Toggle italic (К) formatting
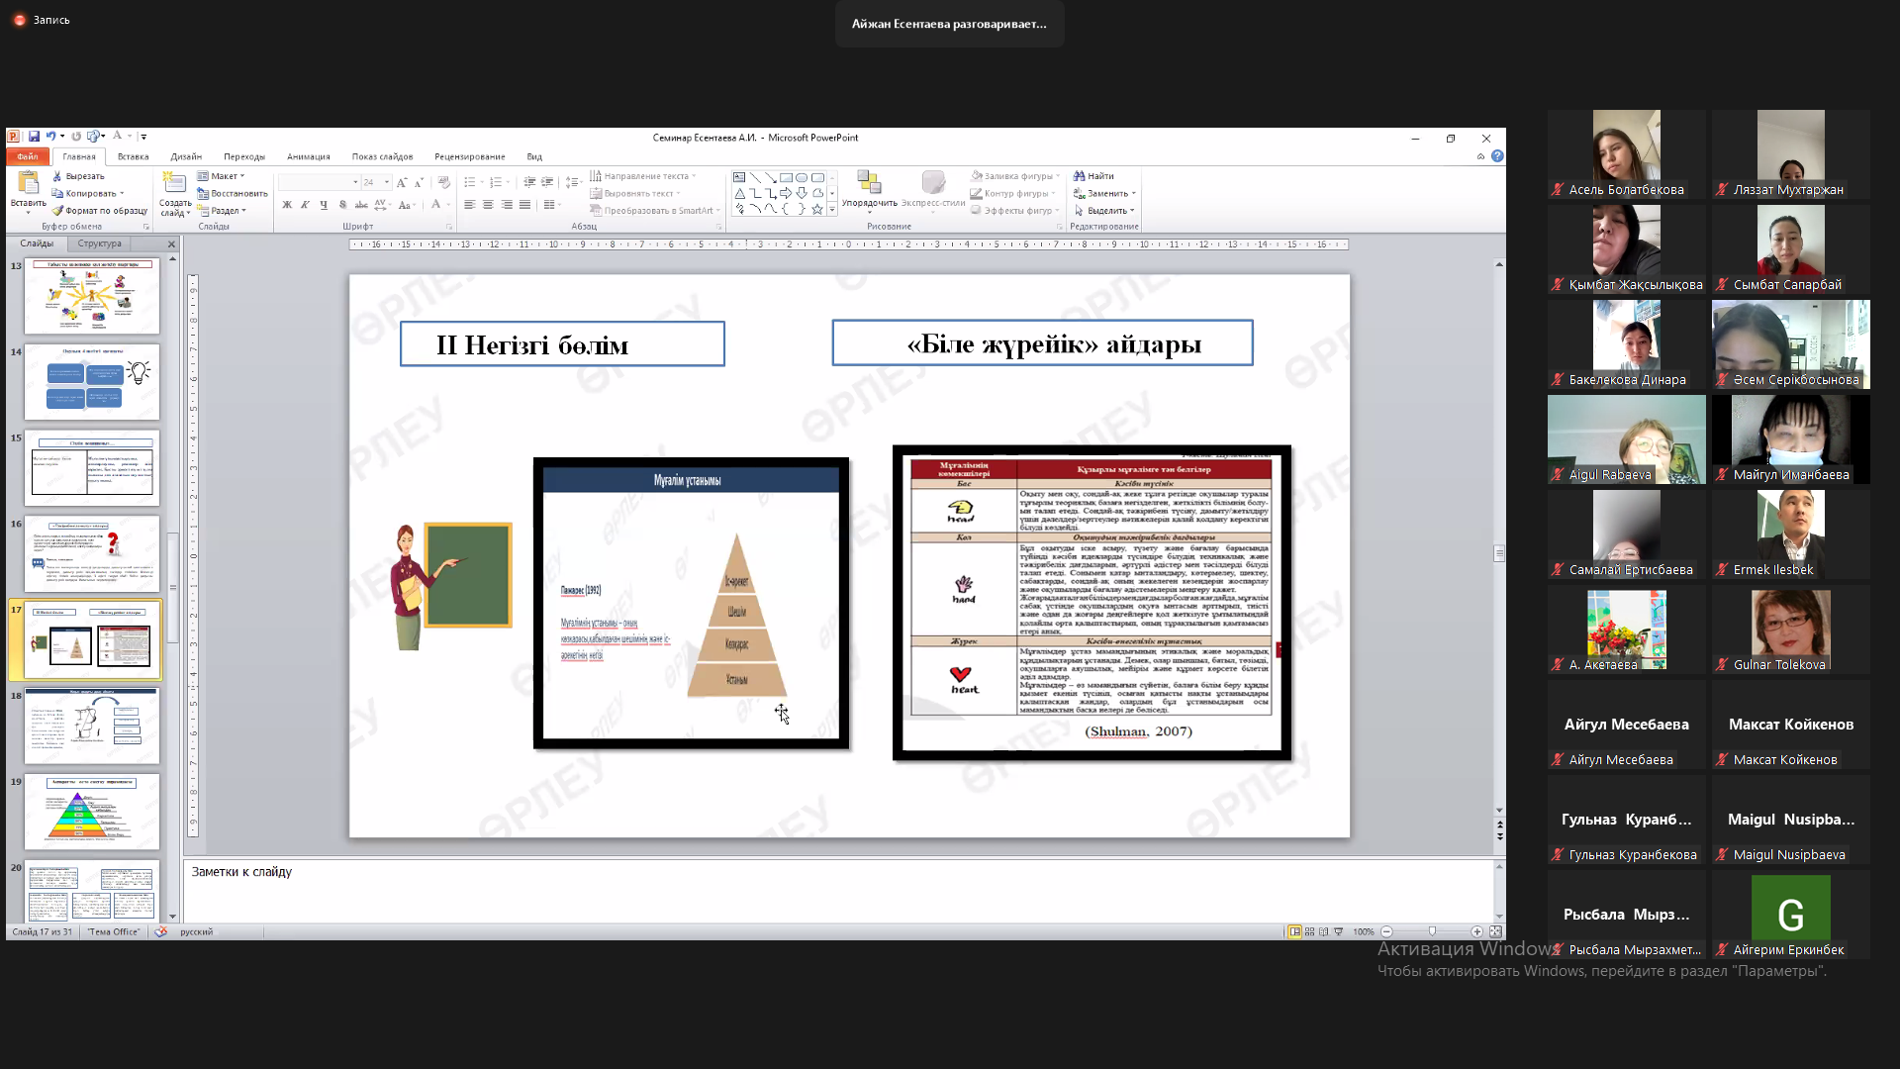 [305, 205]
